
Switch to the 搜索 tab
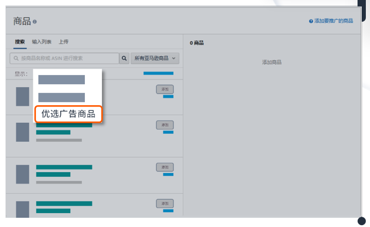tap(20, 42)
